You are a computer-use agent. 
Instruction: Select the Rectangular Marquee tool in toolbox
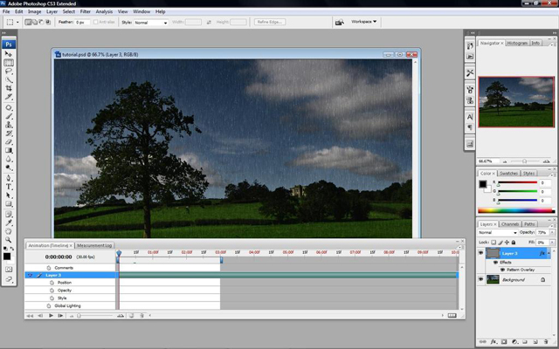pos(9,63)
